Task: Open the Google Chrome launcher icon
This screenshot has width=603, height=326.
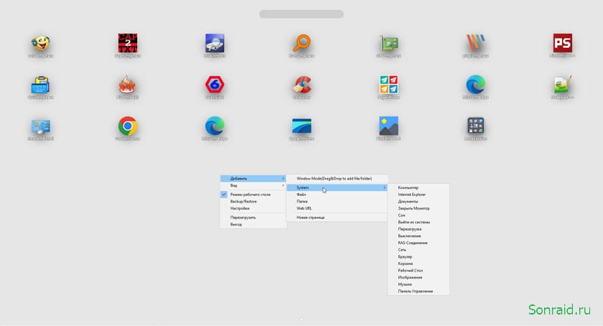Action: 128,126
